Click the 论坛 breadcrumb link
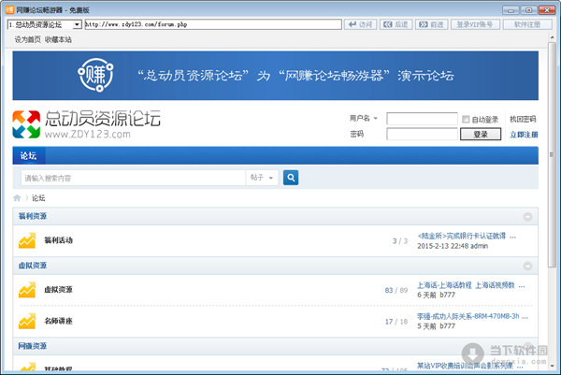 [x=38, y=198]
